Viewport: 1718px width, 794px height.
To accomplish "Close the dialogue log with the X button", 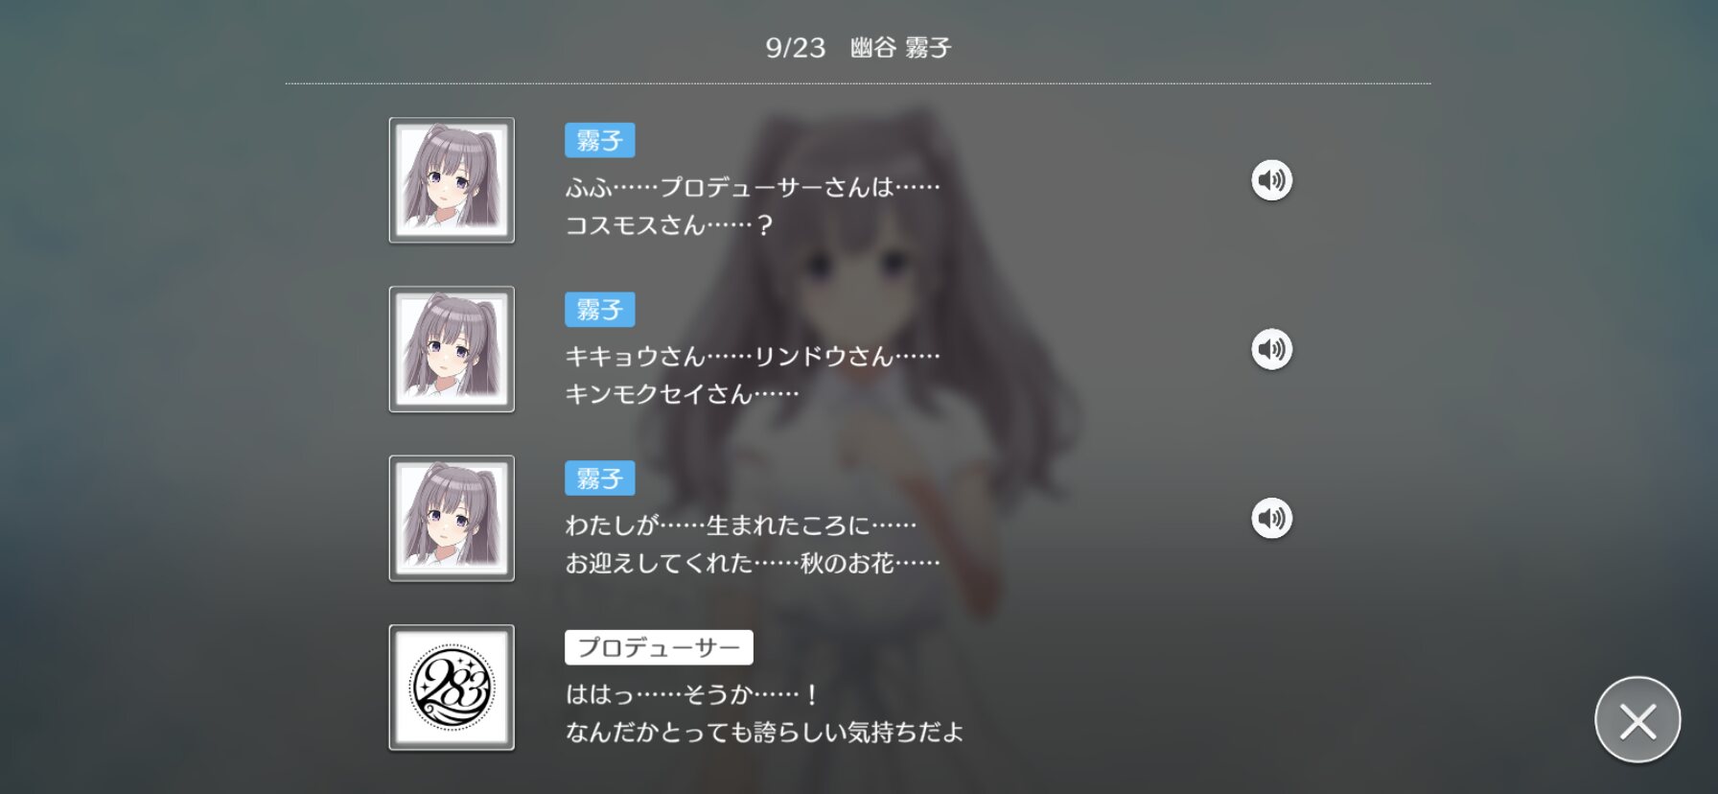I will pos(1637,720).
